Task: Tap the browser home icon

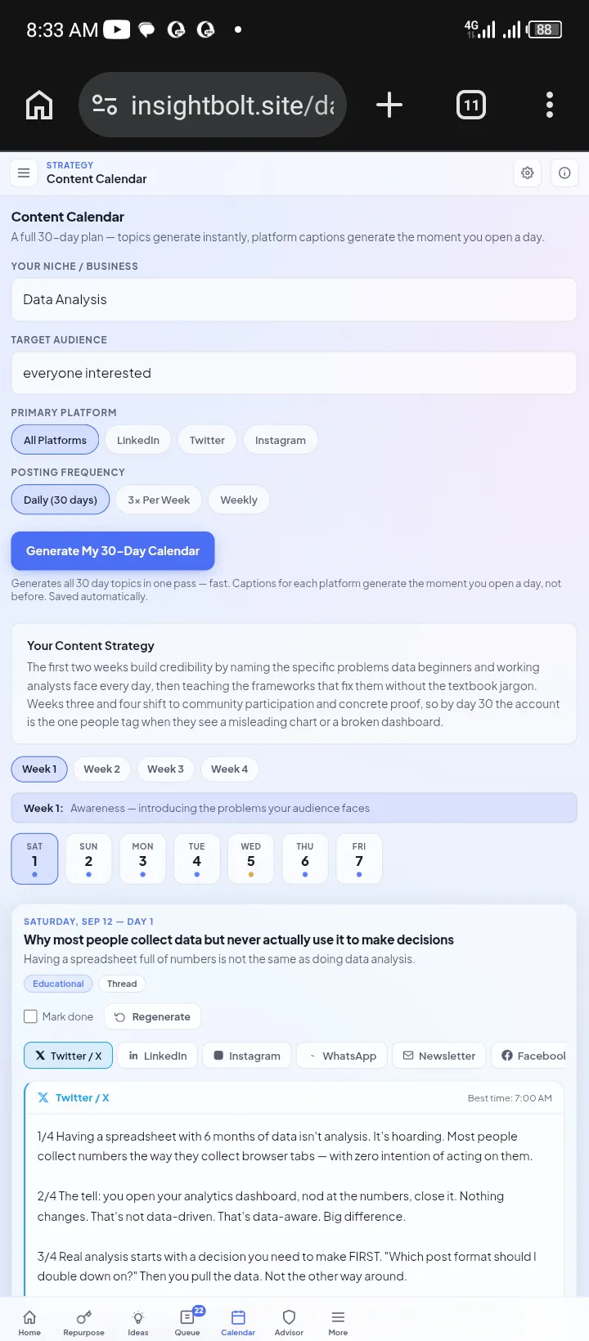Action: [x=39, y=105]
